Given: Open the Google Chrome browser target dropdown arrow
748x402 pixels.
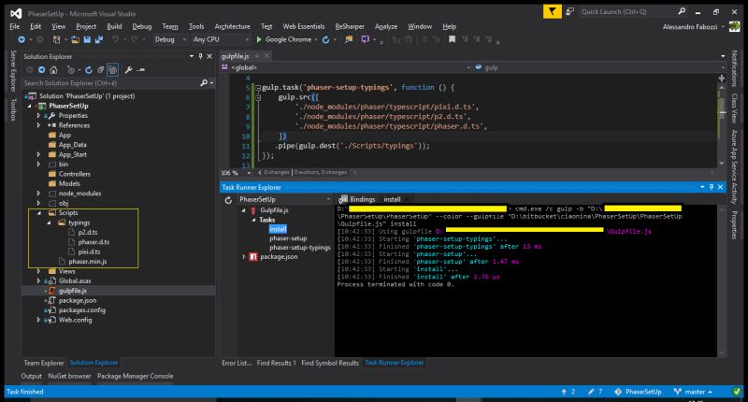Looking at the screenshot, I should coord(316,39).
